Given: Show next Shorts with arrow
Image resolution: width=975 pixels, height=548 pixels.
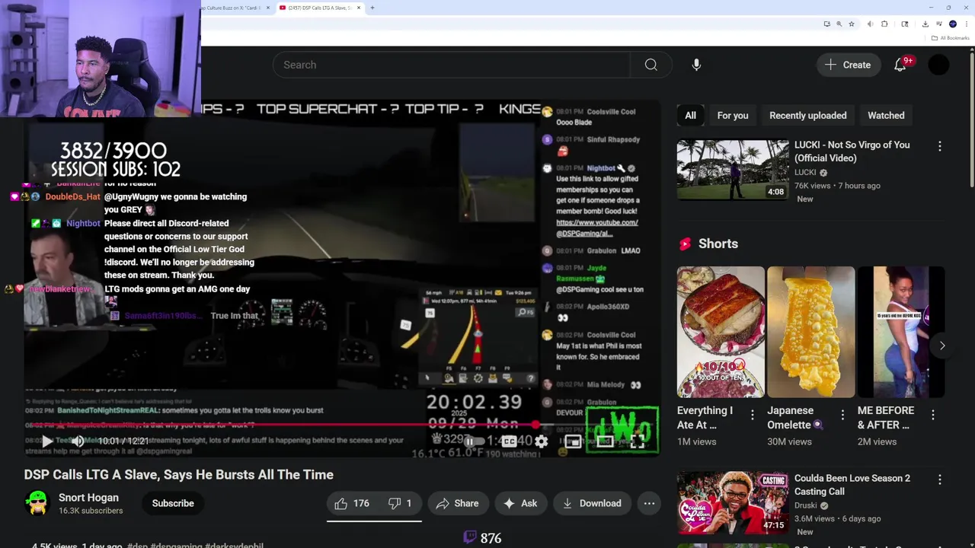Looking at the screenshot, I should tap(941, 346).
